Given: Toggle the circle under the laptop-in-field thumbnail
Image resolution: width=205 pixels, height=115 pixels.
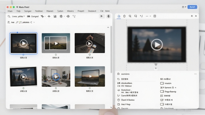Looking at the screenshot, I should pos(90,88).
